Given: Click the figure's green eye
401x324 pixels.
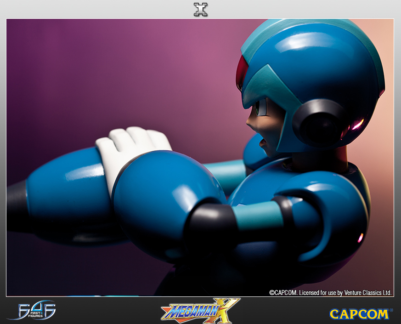Looking at the screenshot, I should coord(260,108).
